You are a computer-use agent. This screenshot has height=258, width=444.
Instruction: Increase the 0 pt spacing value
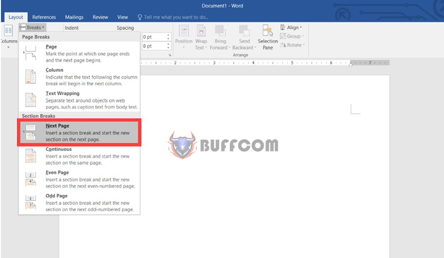[168, 35]
